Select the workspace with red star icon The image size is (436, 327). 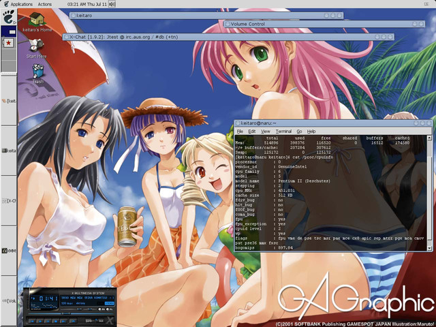[x=9, y=43]
